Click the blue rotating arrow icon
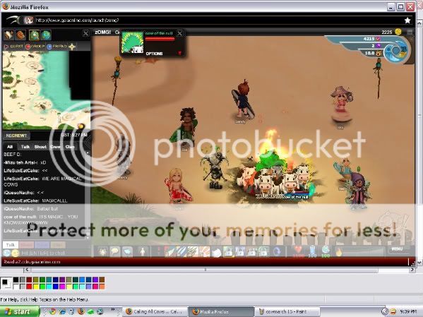 (x=277, y=252)
